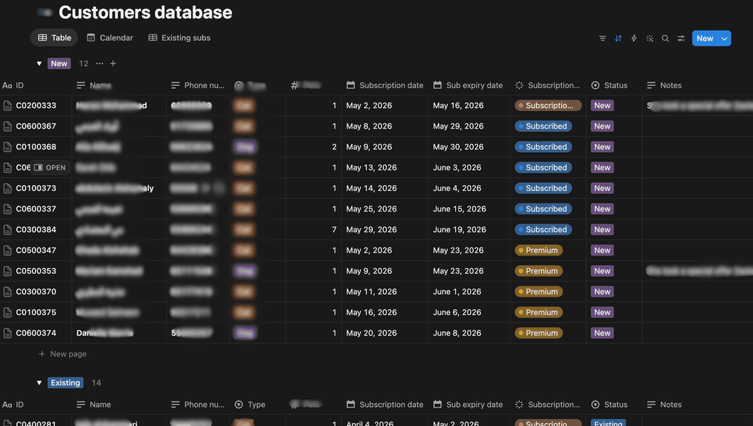Click expiry date June 19, 2026
753x426 pixels.
tap(459, 229)
